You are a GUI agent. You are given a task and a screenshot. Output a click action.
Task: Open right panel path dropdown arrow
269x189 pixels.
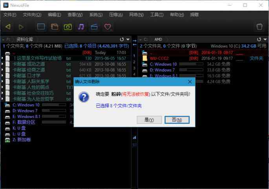pyautogui.click(x=265, y=39)
